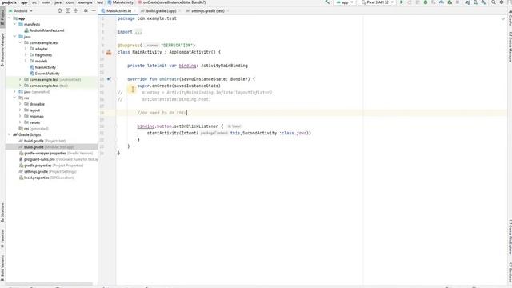Click the class gutter icon beside MainActivity
The width and height of the screenshot is (512, 288).
[109, 52]
